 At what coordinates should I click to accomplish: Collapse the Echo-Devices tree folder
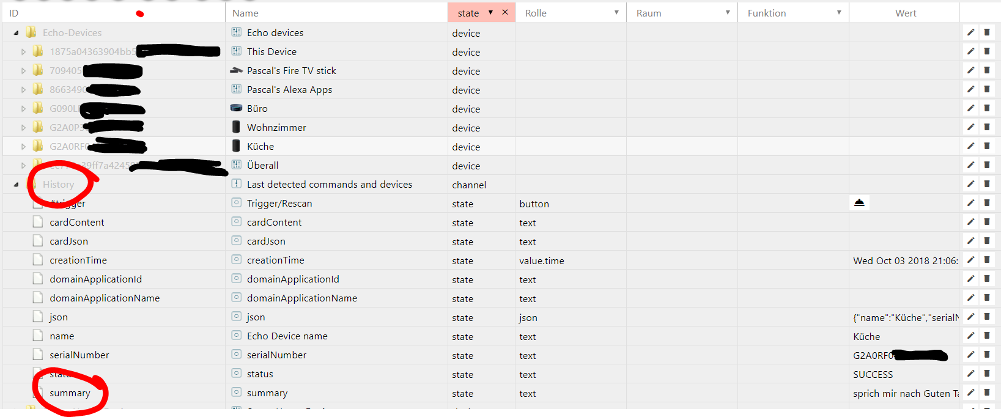click(x=16, y=33)
